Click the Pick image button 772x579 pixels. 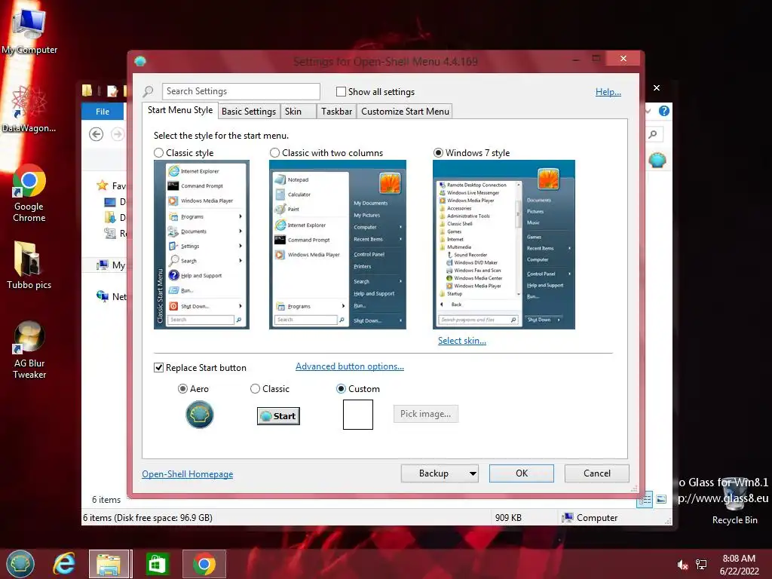tap(425, 414)
